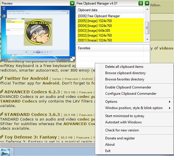Open the Free Clipboard Manager dropdown menu

pos(147,3)
